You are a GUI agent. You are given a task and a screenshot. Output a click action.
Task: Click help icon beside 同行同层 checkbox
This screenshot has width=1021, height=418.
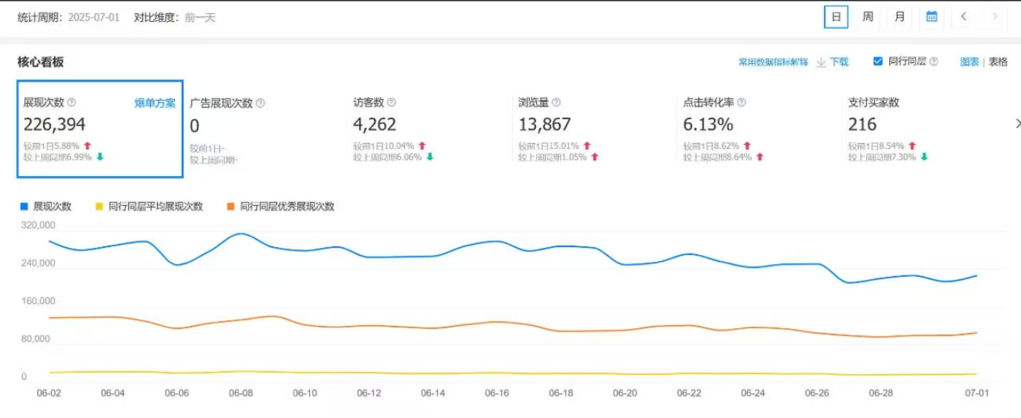coord(934,62)
